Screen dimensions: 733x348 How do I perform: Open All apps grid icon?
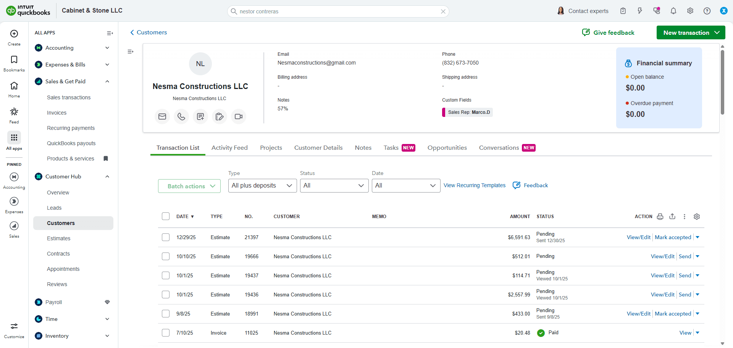click(14, 138)
